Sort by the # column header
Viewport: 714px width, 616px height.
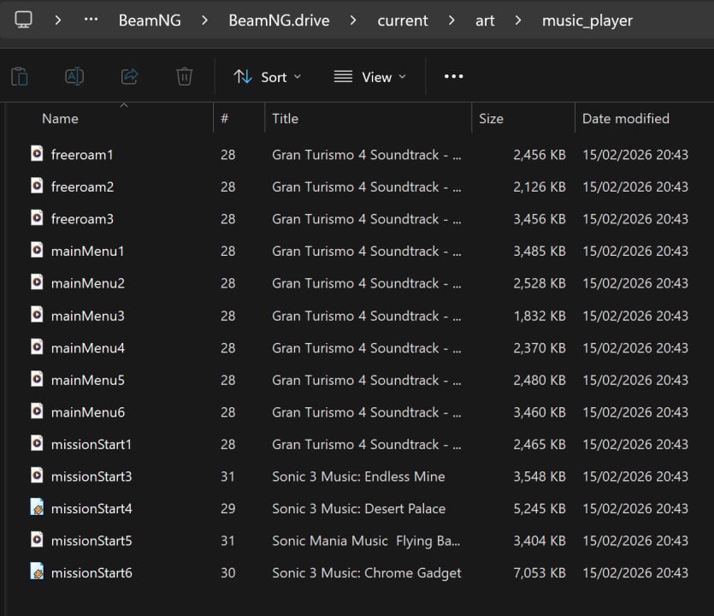(x=225, y=119)
